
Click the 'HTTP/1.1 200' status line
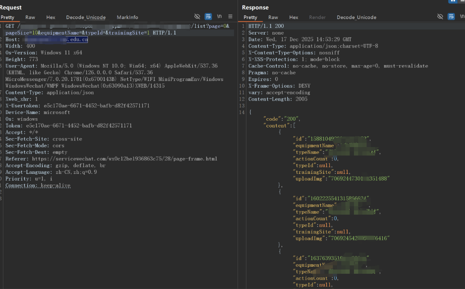[x=266, y=26]
